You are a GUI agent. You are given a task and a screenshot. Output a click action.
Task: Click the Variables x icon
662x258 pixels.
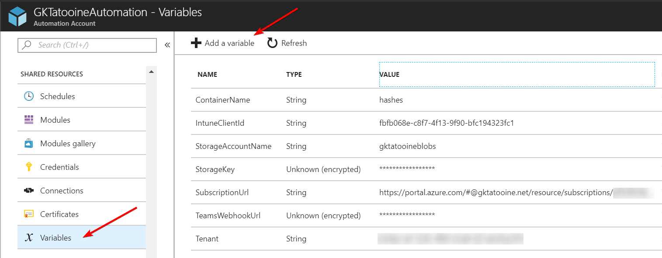coord(29,238)
